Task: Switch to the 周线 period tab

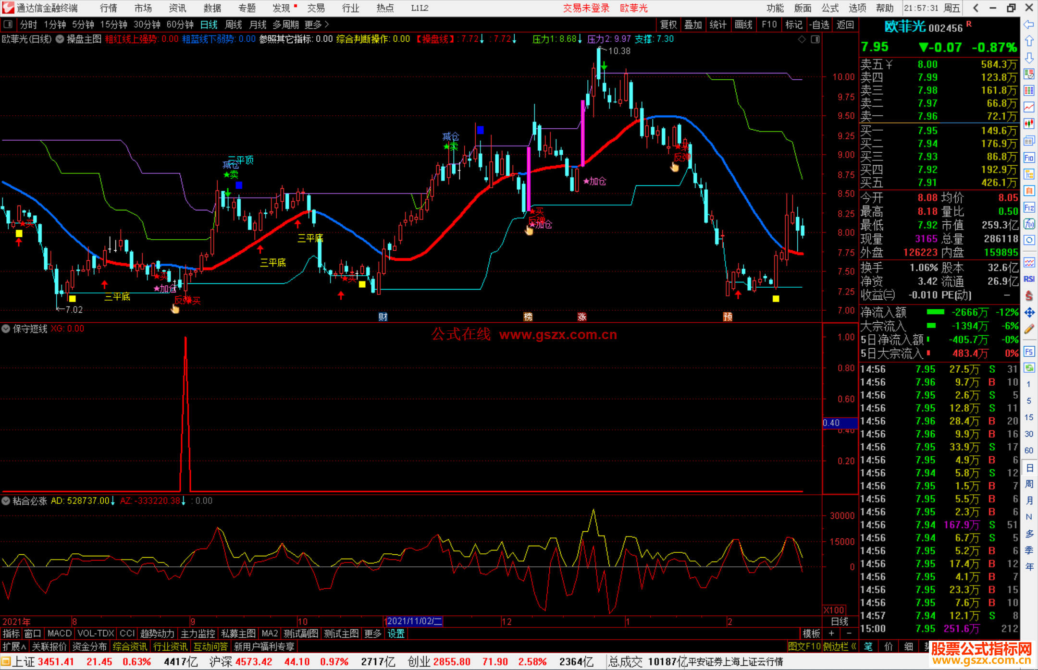Action: tap(234, 24)
